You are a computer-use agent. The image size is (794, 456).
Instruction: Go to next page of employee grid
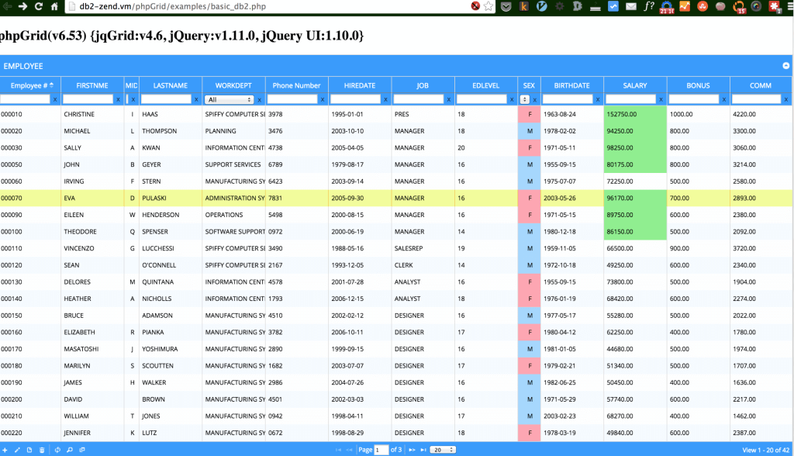pos(412,450)
